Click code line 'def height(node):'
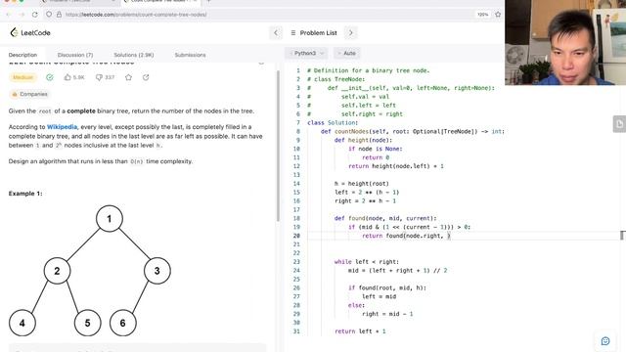Screen dimensions: 626x352 [x=363, y=140]
